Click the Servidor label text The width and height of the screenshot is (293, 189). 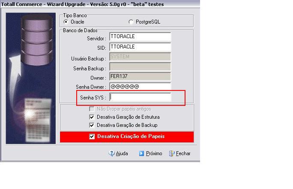coord(96,39)
